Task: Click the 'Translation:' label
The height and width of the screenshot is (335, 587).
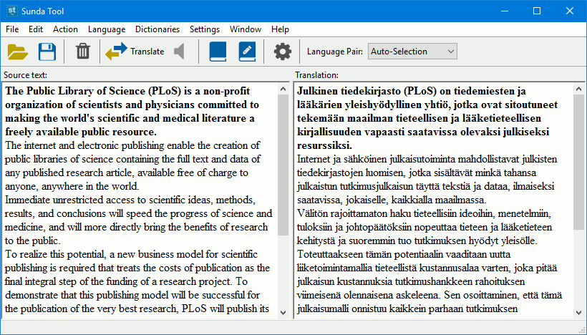Action: tap(316, 75)
